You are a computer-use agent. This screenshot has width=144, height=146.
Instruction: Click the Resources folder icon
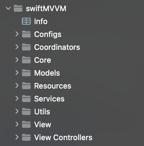(x=26, y=86)
